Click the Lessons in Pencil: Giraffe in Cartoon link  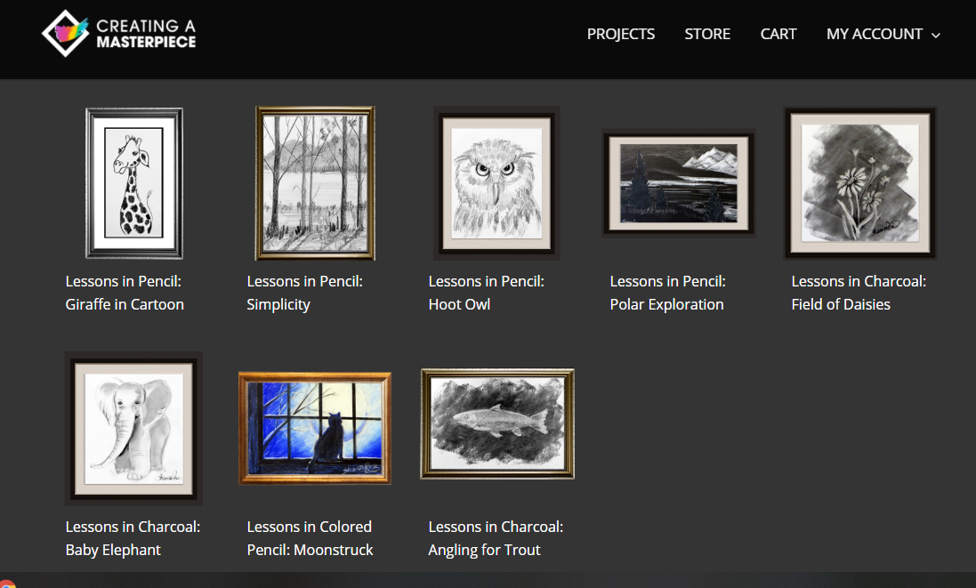point(125,293)
